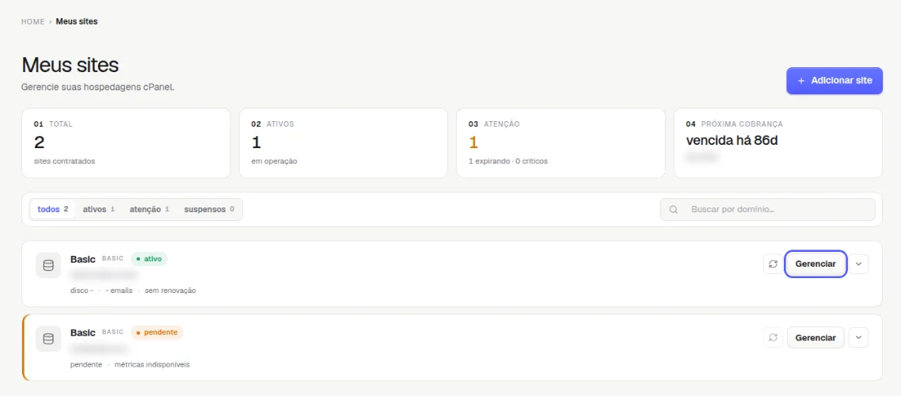Click 'Meus sites' in the breadcrumb

pos(77,22)
